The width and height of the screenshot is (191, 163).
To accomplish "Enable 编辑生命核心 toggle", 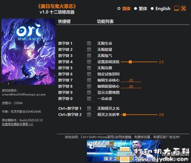I will click(89, 80).
